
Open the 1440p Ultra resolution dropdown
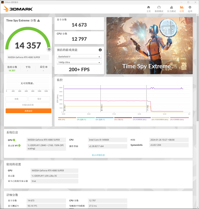coord(79,62)
